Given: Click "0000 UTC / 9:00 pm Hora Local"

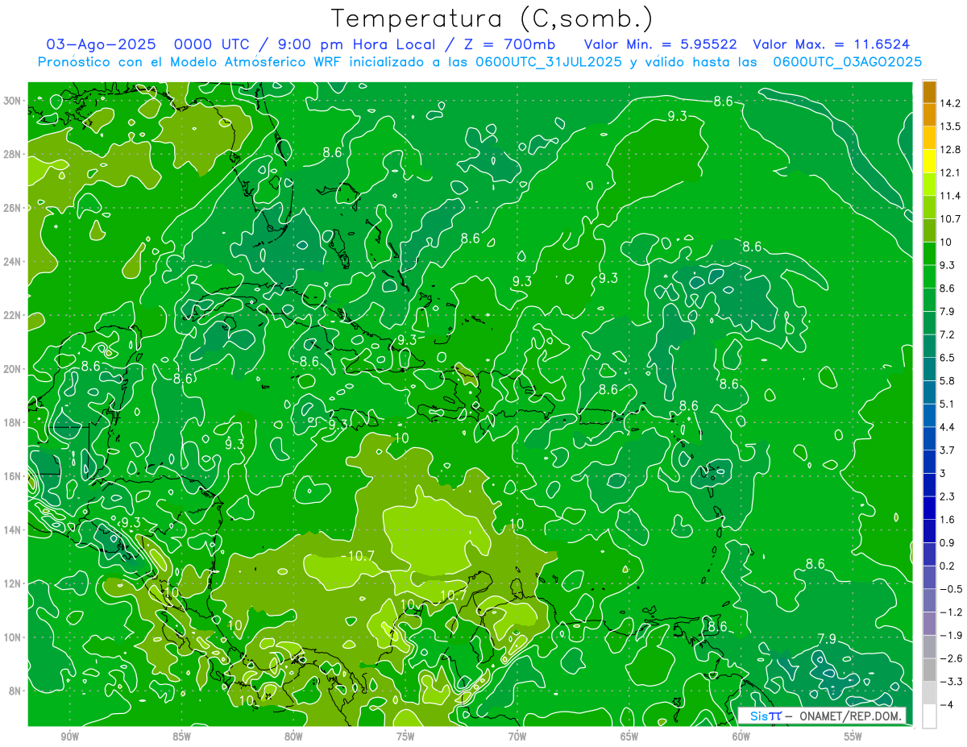Looking at the screenshot, I should pos(305,44).
